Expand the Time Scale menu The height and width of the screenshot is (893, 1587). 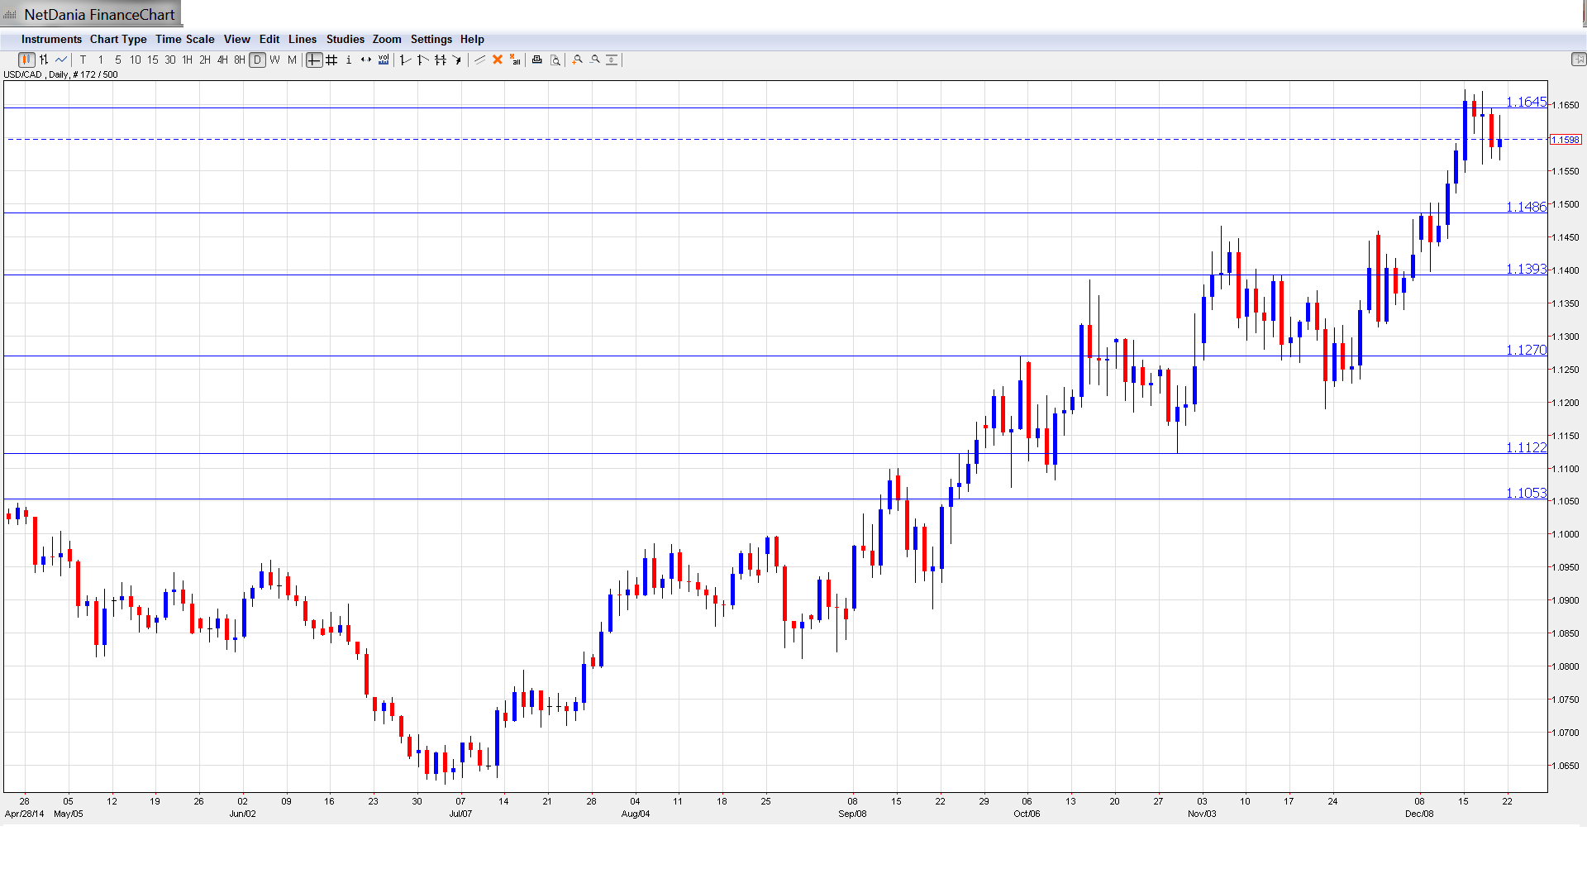[184, 39]
